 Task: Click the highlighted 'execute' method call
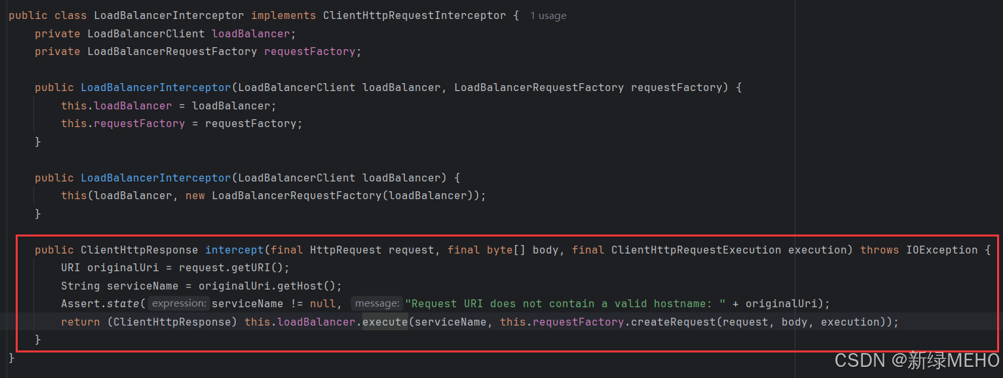pyautogui.click(x=385, y=322)
